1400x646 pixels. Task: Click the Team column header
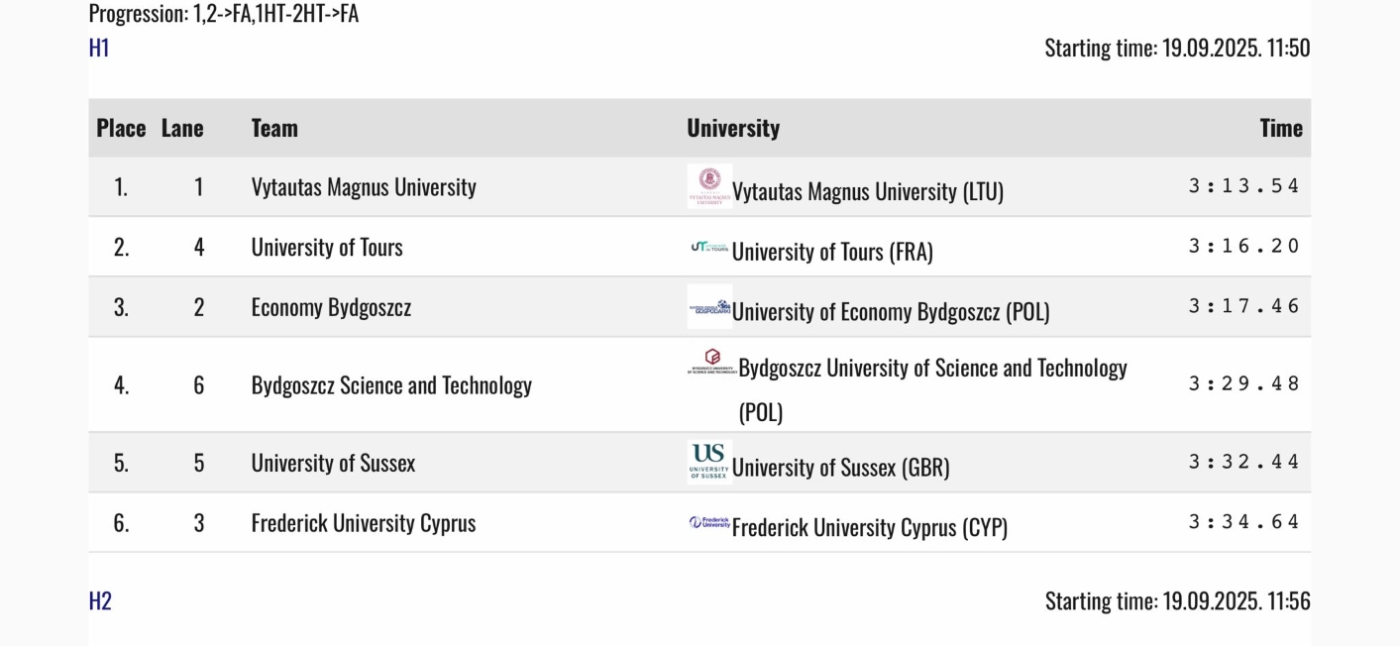click(274, 128)
